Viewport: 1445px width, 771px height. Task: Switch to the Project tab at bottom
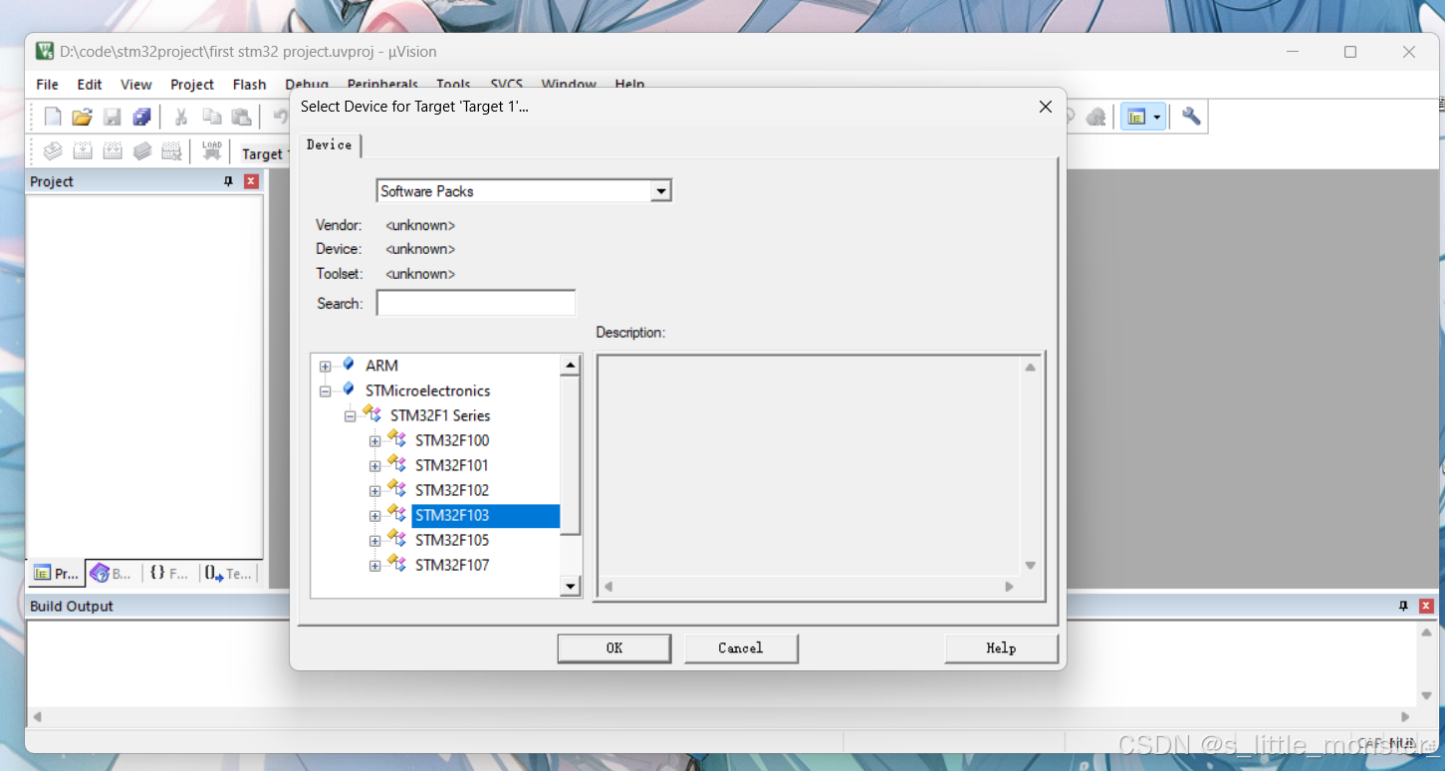pyautogui.click(x=56, y=574)
